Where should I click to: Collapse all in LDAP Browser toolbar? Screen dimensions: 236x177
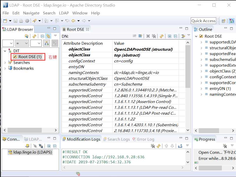point(42,36)
